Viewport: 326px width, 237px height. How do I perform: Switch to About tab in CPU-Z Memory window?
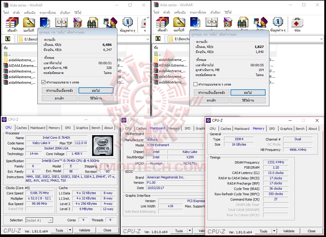pyautogui.click(x=312, y=129)
